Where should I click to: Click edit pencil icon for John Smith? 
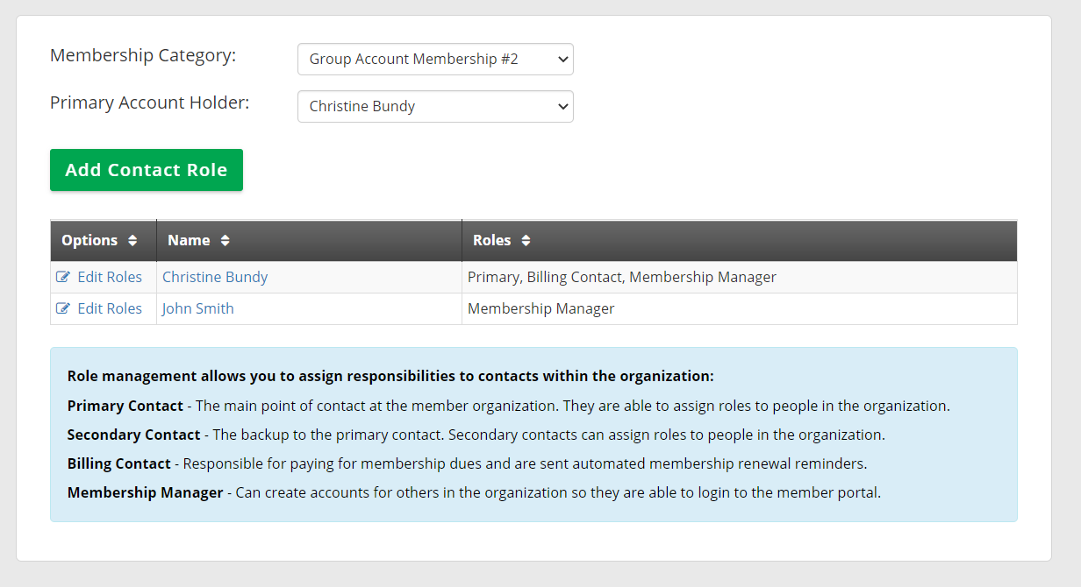(63, 308)
